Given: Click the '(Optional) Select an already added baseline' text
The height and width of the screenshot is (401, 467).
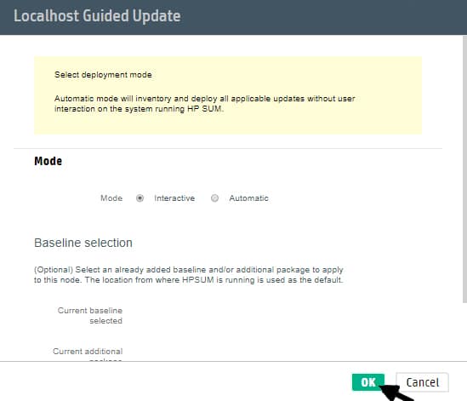Looking at the screenshot, I should click(x=189, y=275).
